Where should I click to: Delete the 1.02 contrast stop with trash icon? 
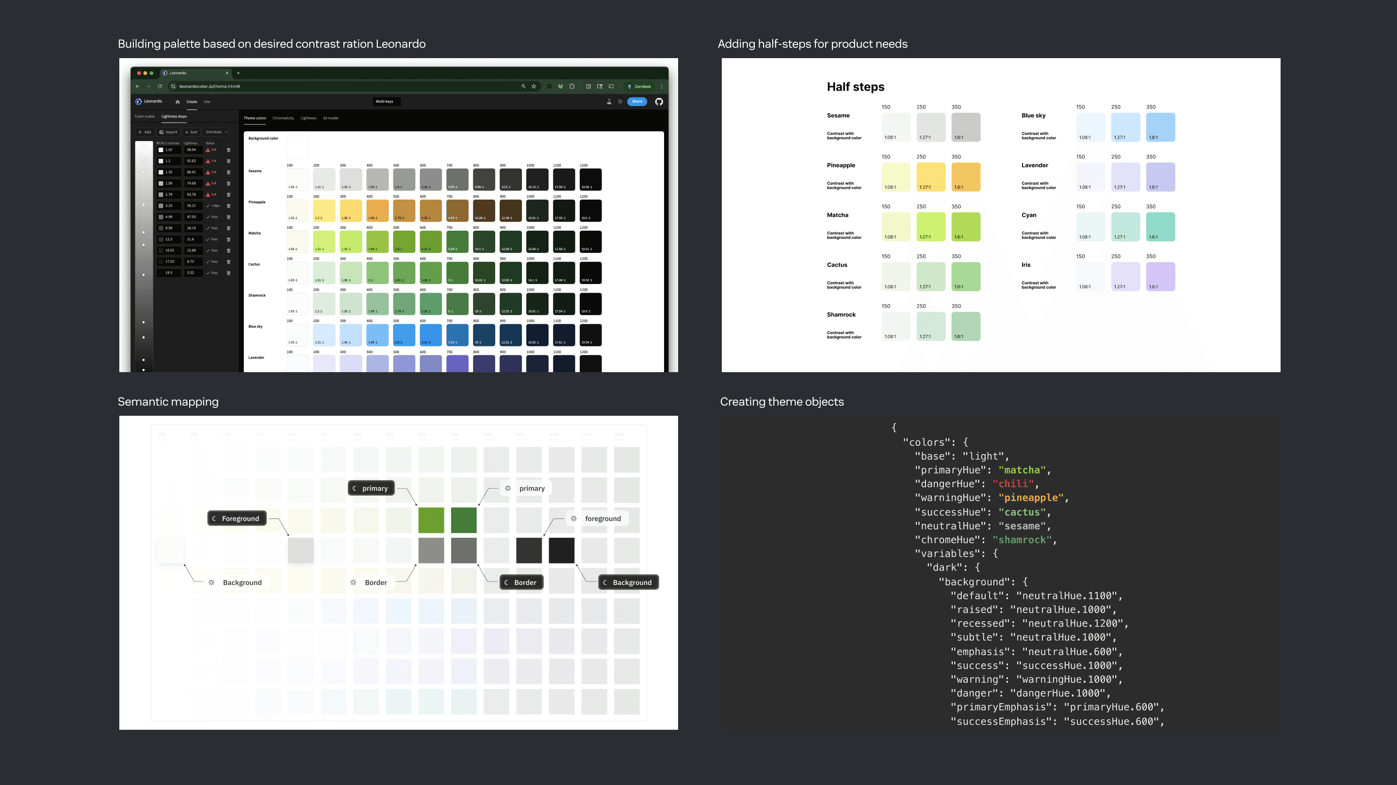point(228,150)
